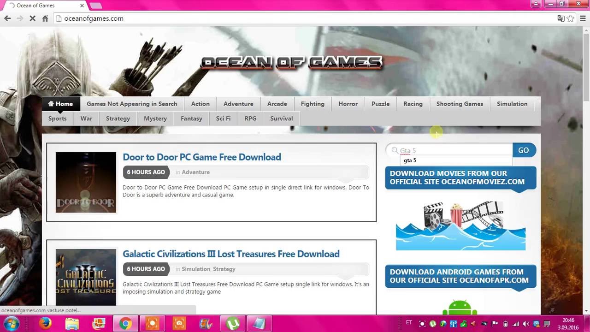Click Strategy tag under Galactic Civilizations
The height and width of the screenshot is (332, 590).
[x=224, y=269]
